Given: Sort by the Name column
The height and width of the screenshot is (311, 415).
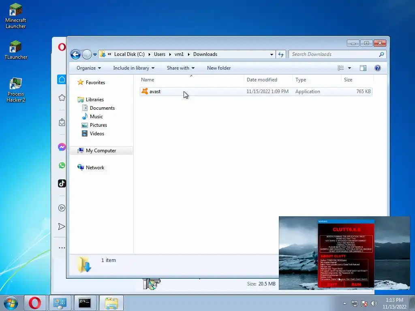Looking at the screenshot, I should (191, 80).
